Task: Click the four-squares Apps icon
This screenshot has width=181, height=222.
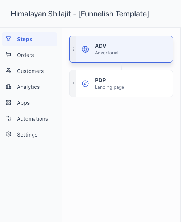Action: click(8, 102)
